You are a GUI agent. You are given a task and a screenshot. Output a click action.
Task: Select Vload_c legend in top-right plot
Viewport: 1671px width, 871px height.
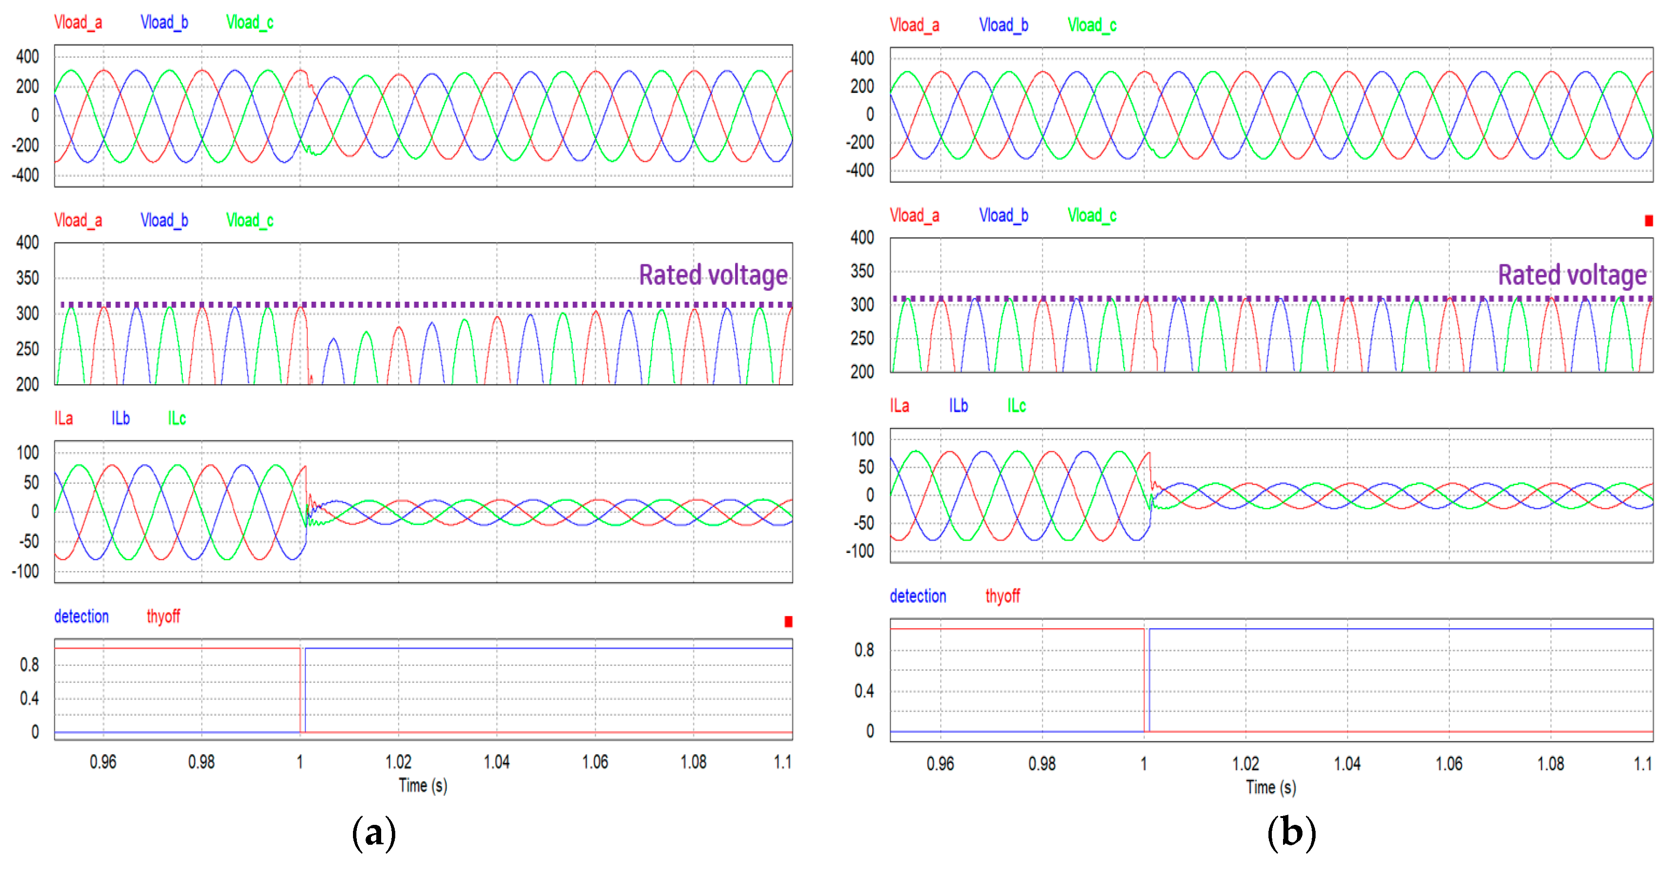(1092, 25)
